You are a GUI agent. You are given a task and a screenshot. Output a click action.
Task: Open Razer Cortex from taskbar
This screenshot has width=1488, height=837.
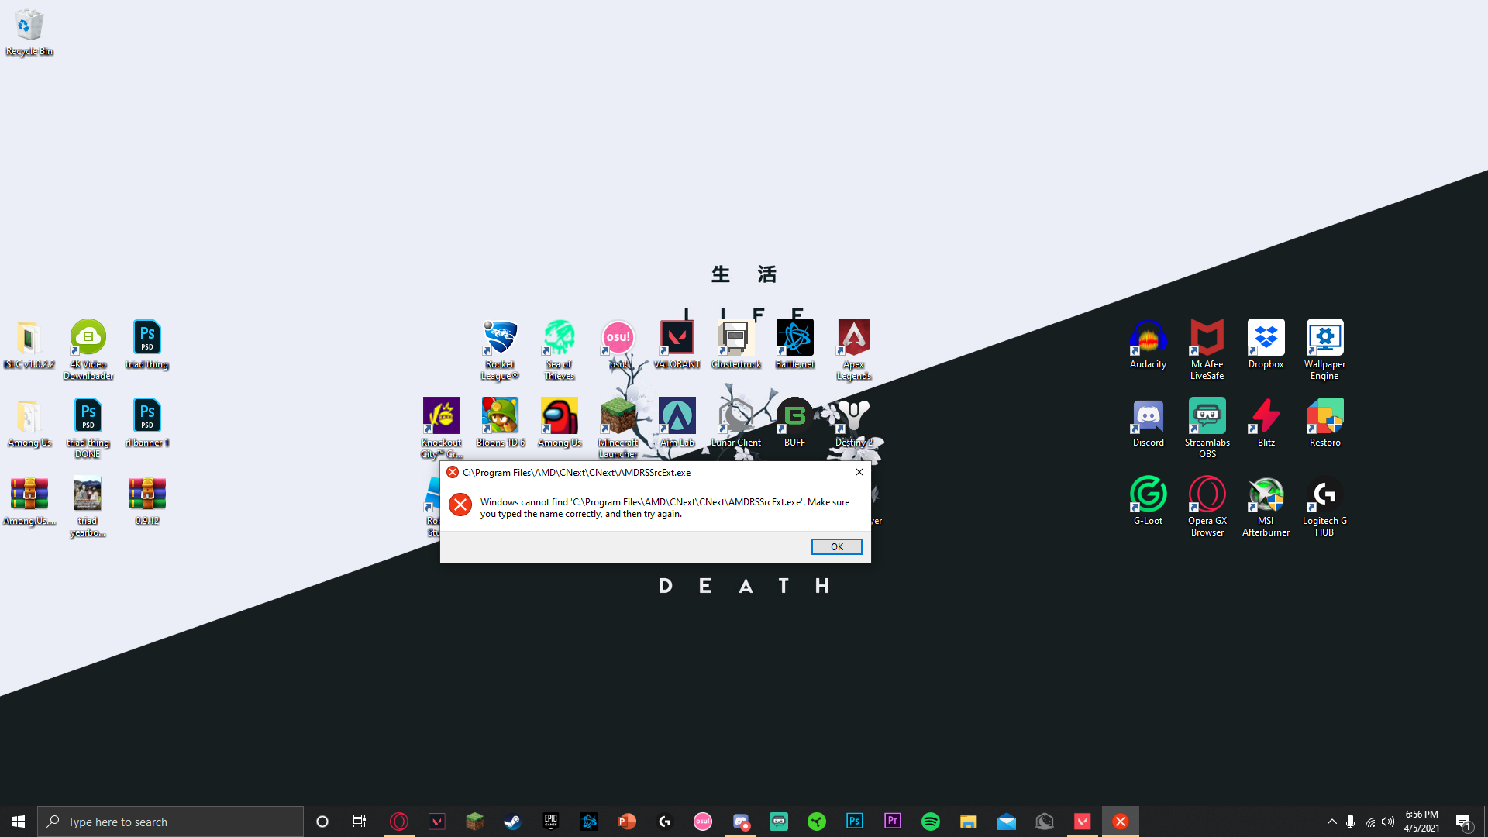816,821
